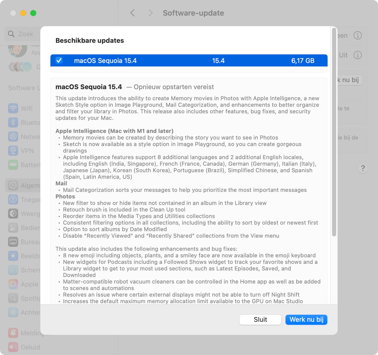Open the Spotlight magnifier icon in sidebar
378x355 pixels.
[13, 298]
